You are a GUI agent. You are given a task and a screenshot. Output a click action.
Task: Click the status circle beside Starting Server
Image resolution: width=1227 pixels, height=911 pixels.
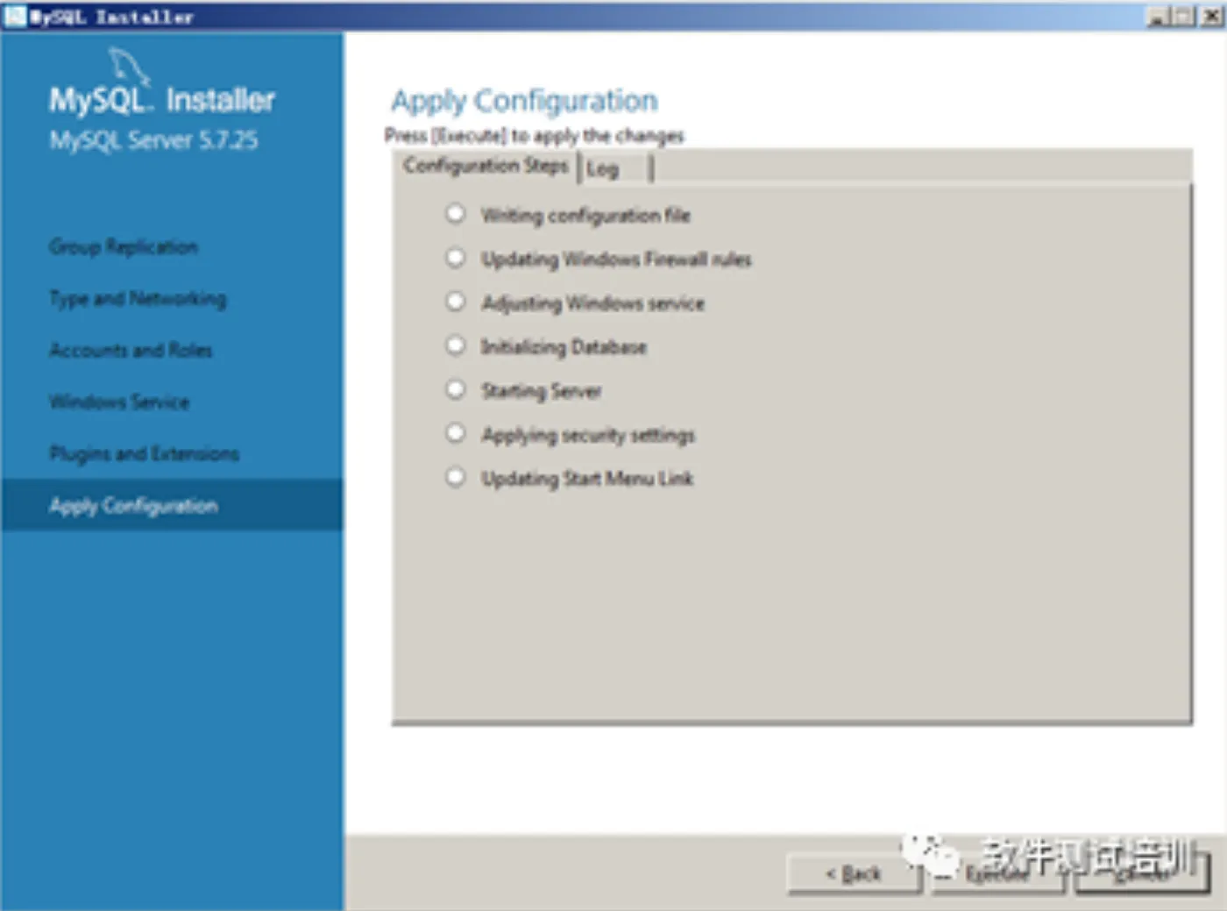tap(455, 389)
